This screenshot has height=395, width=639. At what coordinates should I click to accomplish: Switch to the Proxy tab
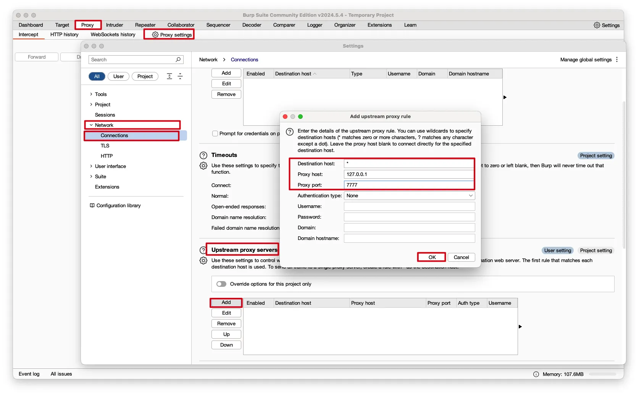[x=87, y=25]
